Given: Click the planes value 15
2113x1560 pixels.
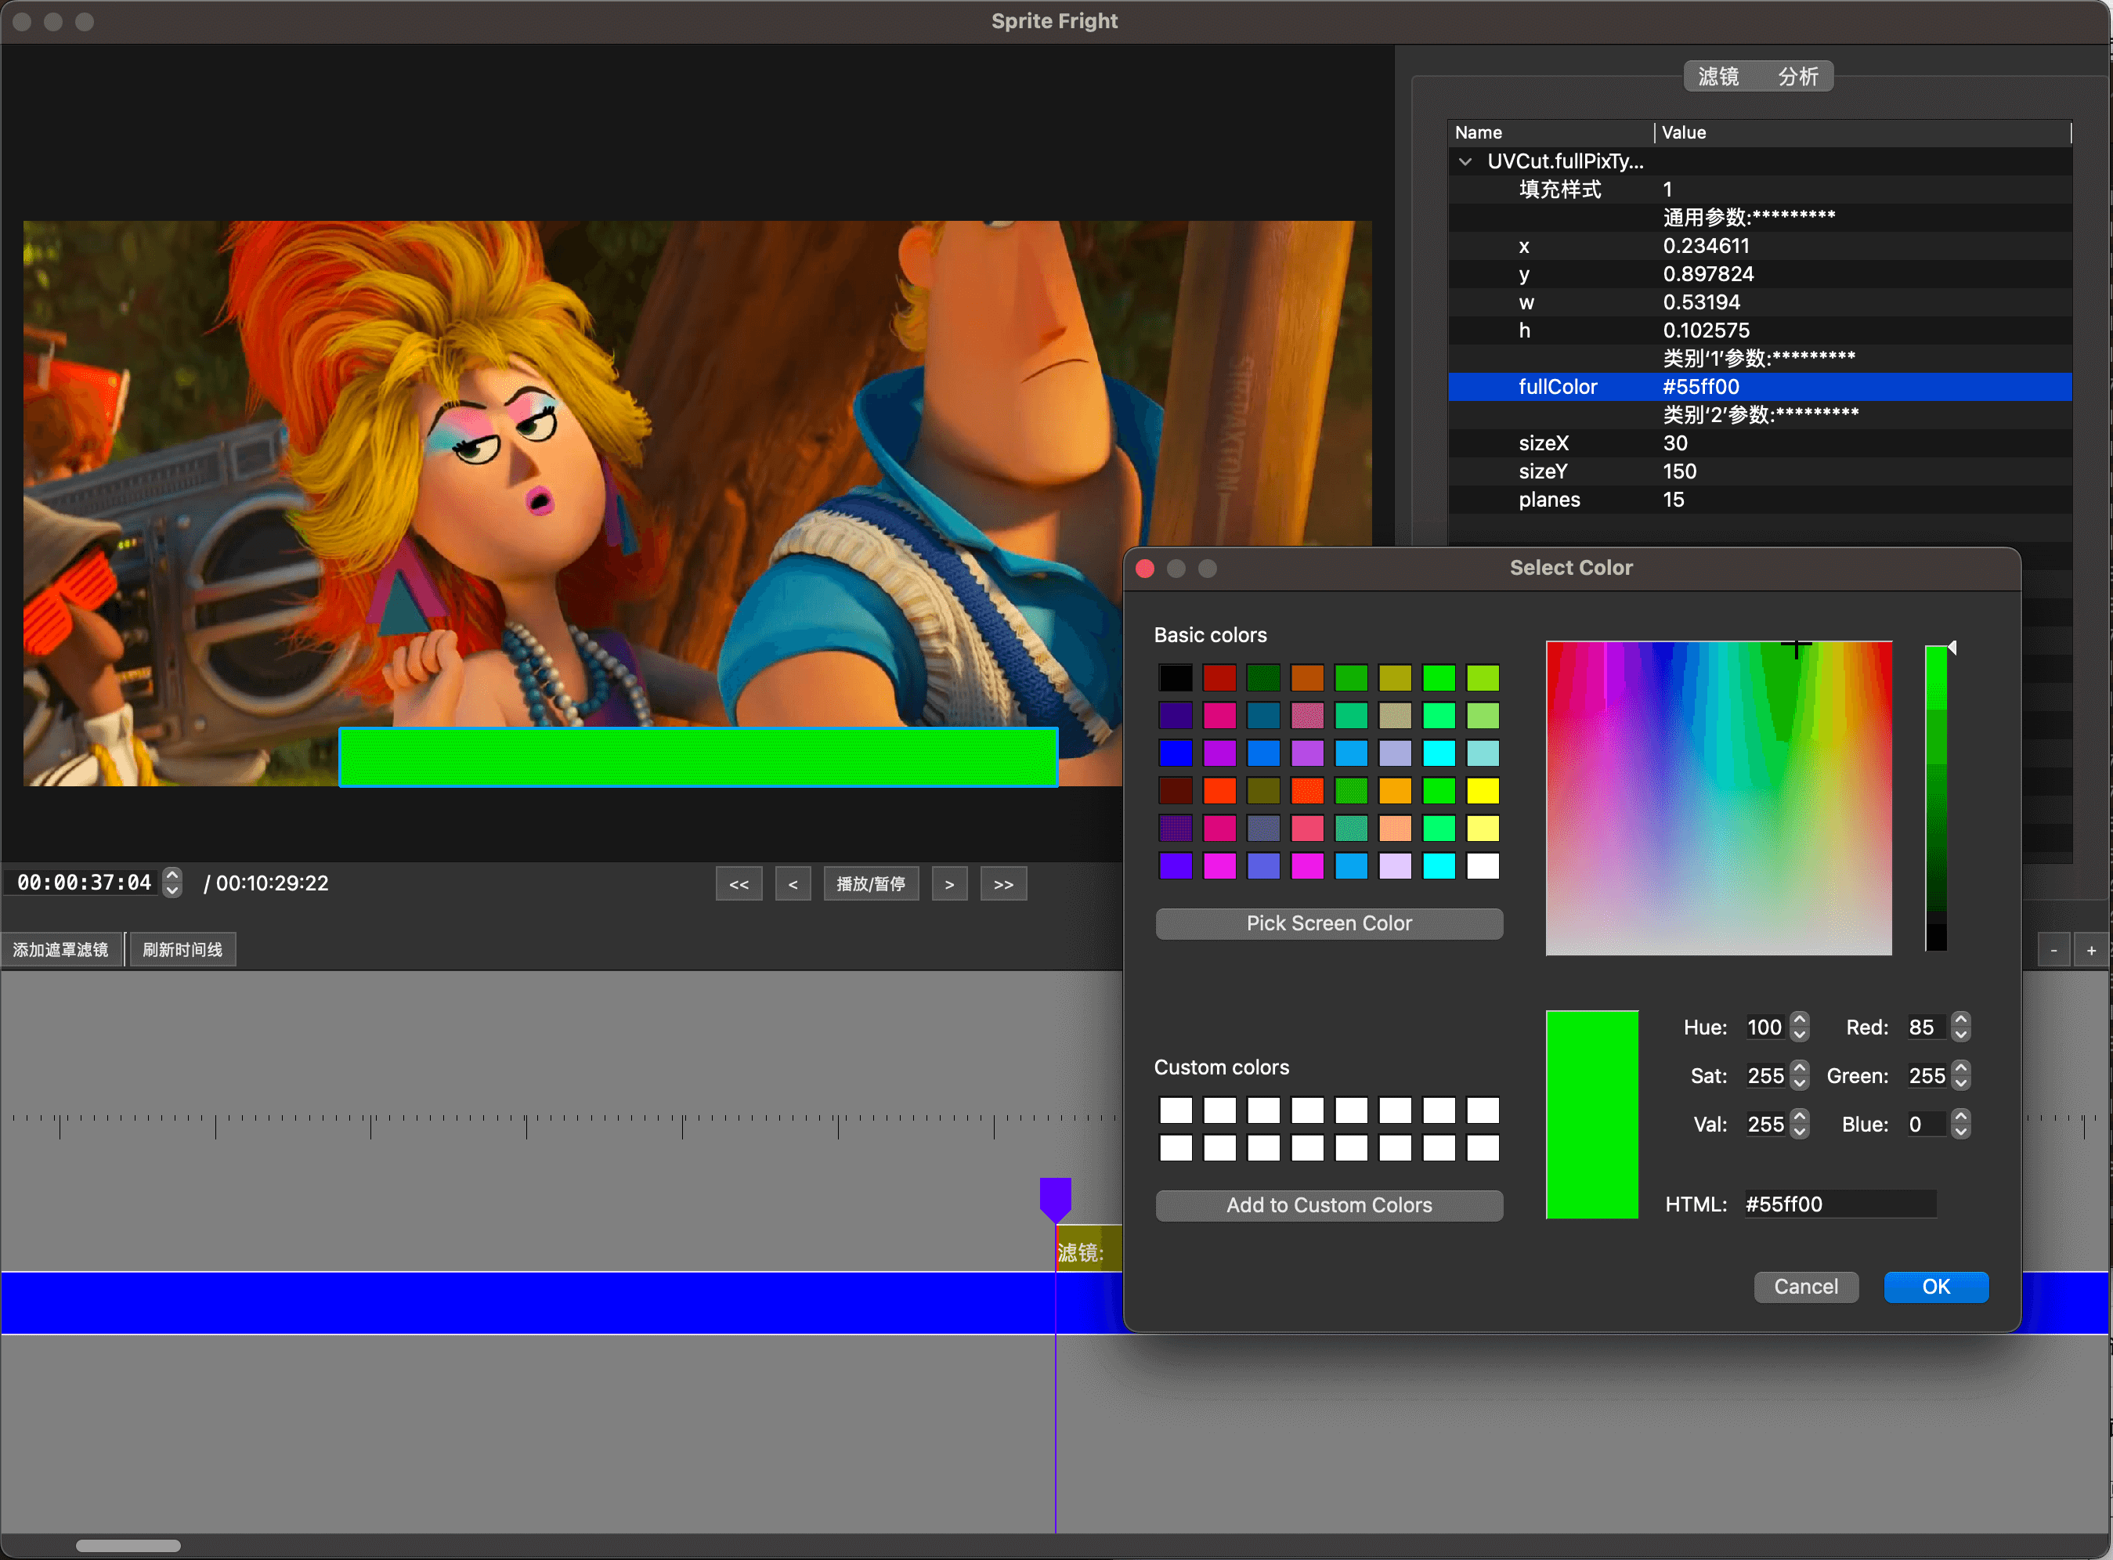Looking at the screenshot, I should click(x=1673, y=500).
